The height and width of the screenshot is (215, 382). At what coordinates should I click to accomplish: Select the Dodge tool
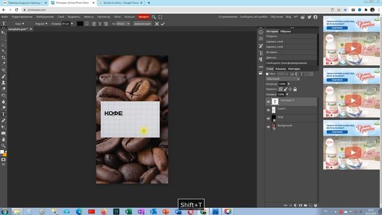4,108
